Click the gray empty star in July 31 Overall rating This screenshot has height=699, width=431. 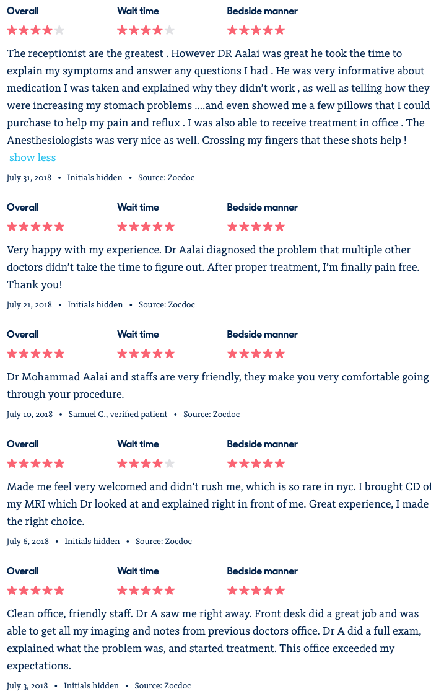(59, 30)
